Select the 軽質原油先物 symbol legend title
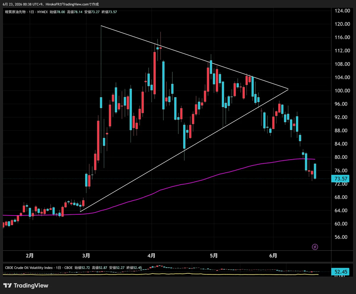Viewport: 356px width, 294px height. (15, 12)
